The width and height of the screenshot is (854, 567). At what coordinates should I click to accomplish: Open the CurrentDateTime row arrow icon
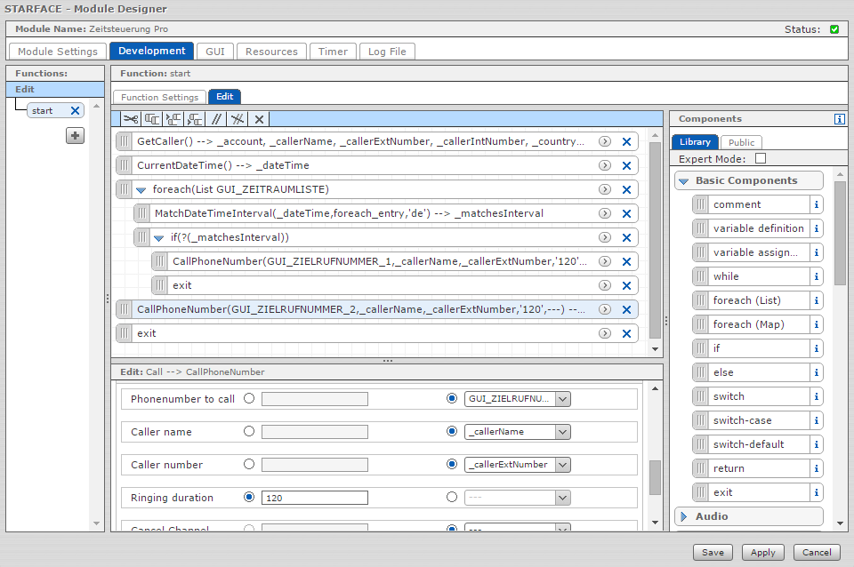(604, 165)
